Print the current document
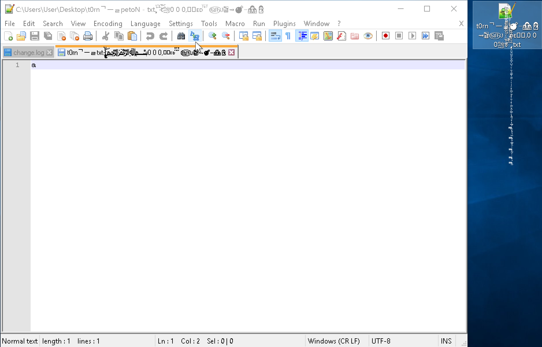 [88, 36]
